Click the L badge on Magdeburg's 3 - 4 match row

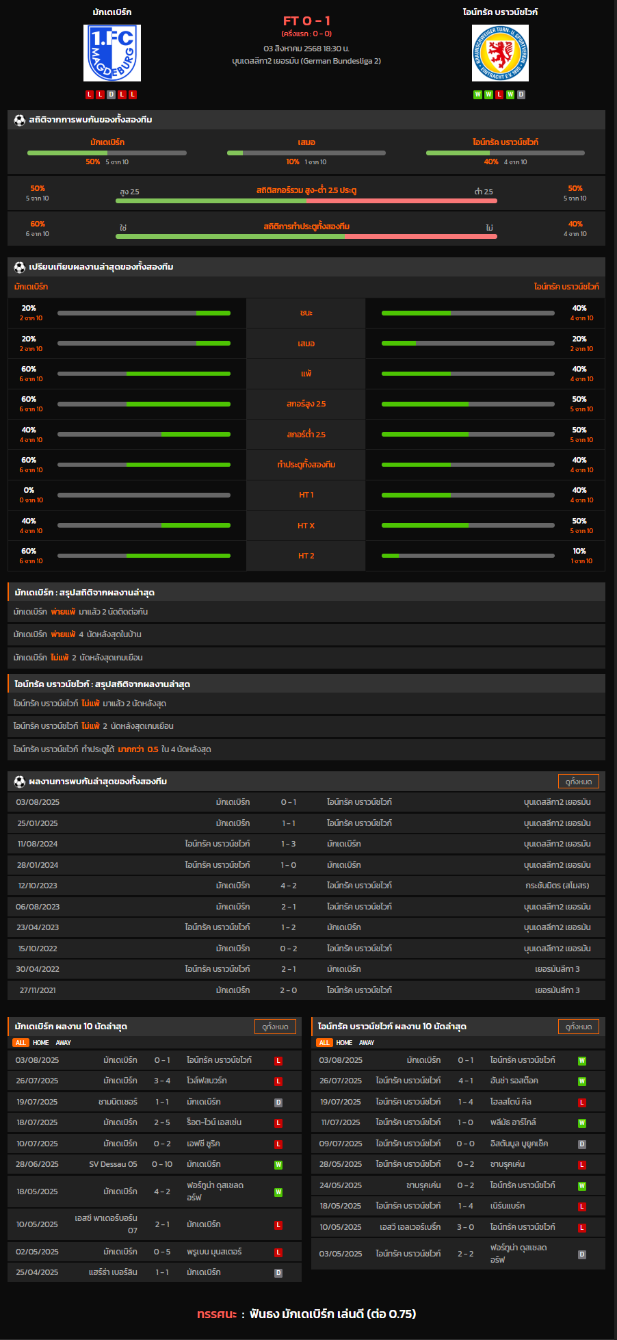(278, 1081)
